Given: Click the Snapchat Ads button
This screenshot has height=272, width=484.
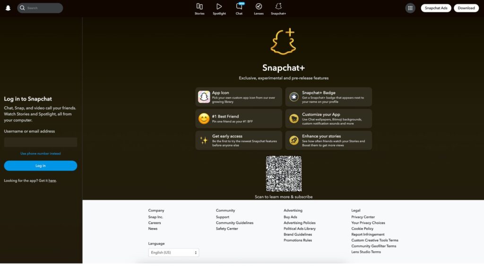Looking at the screenshot, I should point(436,8).
